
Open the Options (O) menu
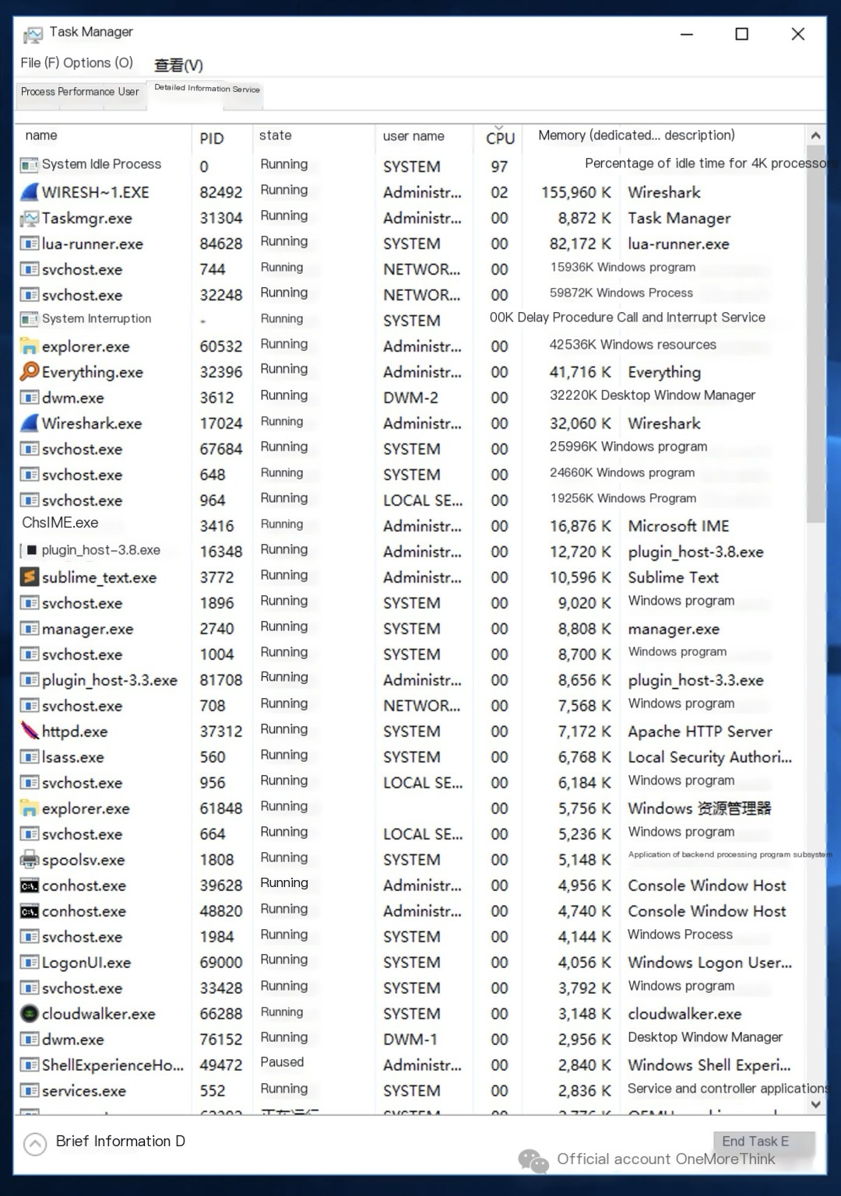click(x=98, y=63)
